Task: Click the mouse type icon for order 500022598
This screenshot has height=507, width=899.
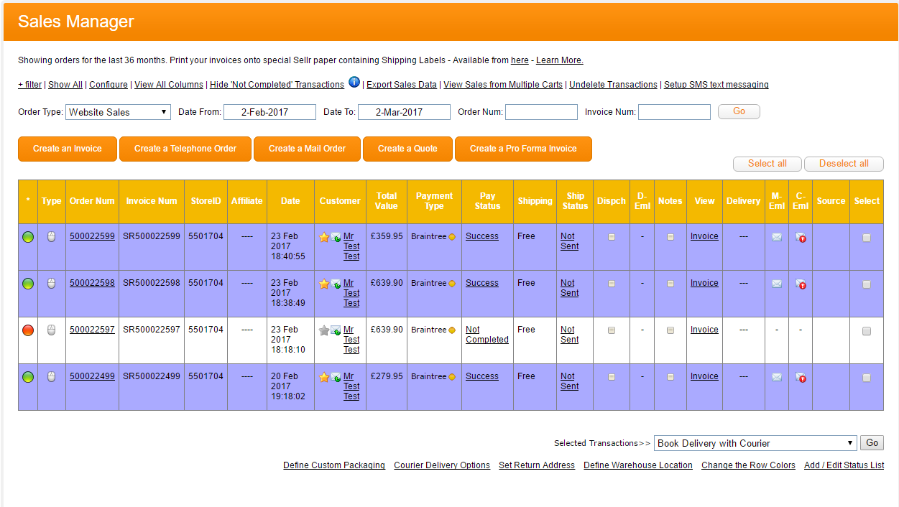Action: point(51,284)
